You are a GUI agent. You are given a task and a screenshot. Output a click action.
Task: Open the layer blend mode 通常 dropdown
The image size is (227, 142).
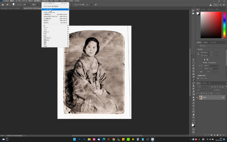click(205, 90)
